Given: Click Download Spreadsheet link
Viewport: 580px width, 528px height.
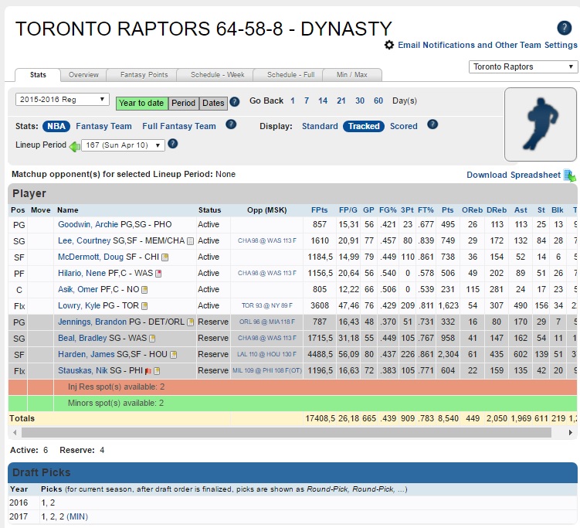Looking at the screenshot, I should 514,175.
